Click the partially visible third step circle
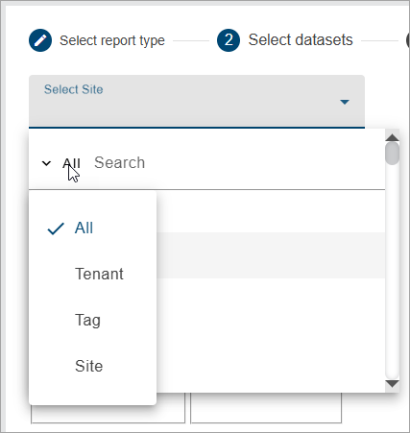 (408, 40)
